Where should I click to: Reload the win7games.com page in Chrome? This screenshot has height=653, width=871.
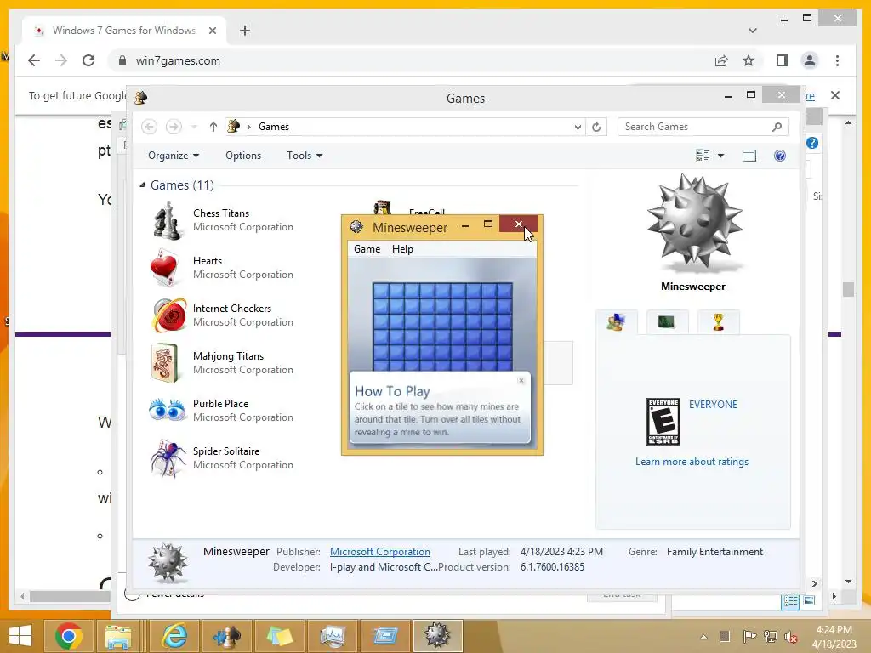[x=88, y=60]
